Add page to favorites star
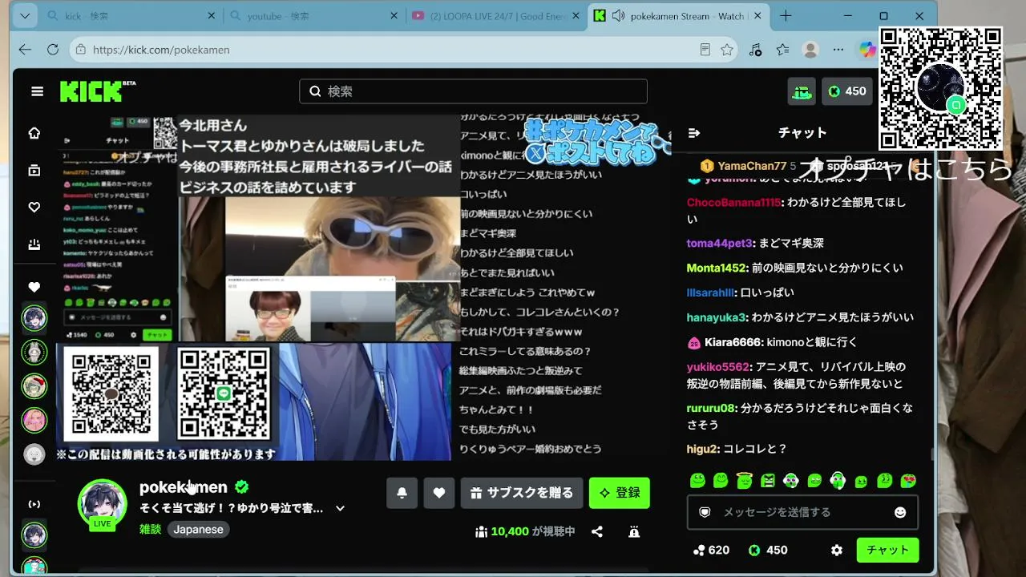Viewport: 1026px width, 577px height. tap(727, 50)
